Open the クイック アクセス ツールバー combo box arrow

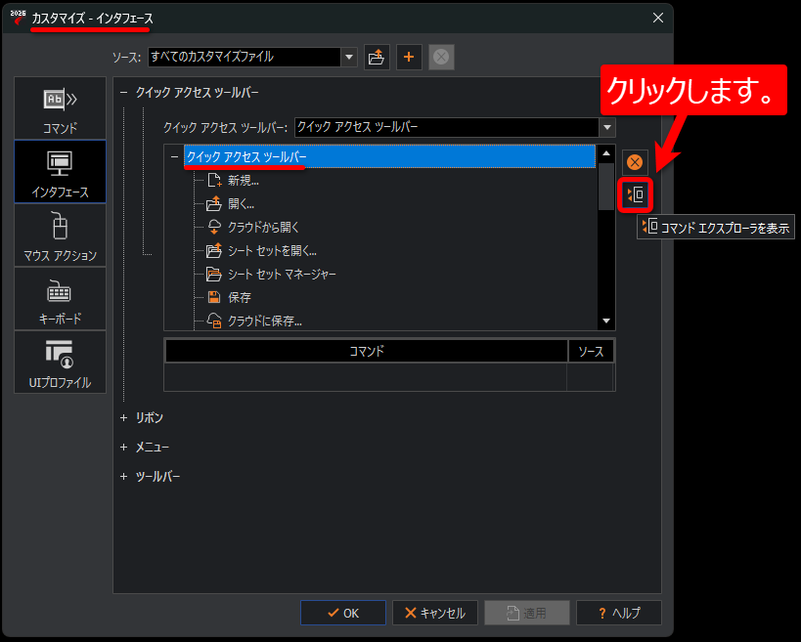pyautogui.click(x=607, y=127)
